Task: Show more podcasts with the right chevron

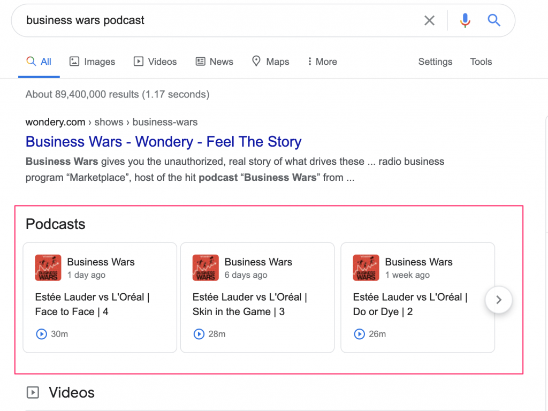Action: pos(499,300)
